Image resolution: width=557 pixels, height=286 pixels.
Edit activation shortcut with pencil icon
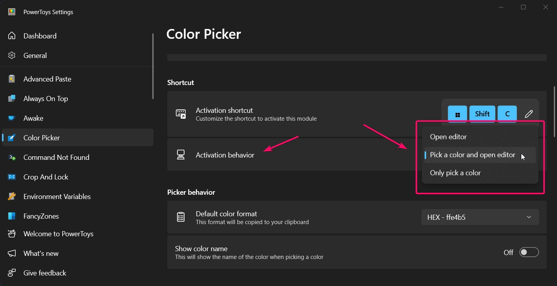coord(529,114)
